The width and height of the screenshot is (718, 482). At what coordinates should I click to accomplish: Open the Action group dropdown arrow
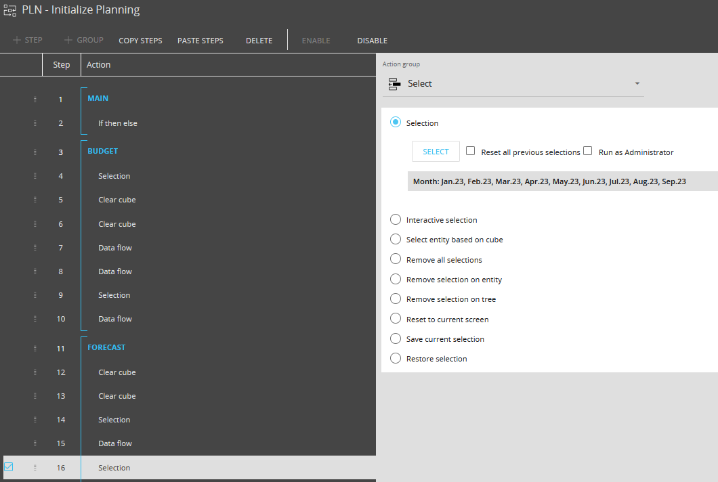637,84
